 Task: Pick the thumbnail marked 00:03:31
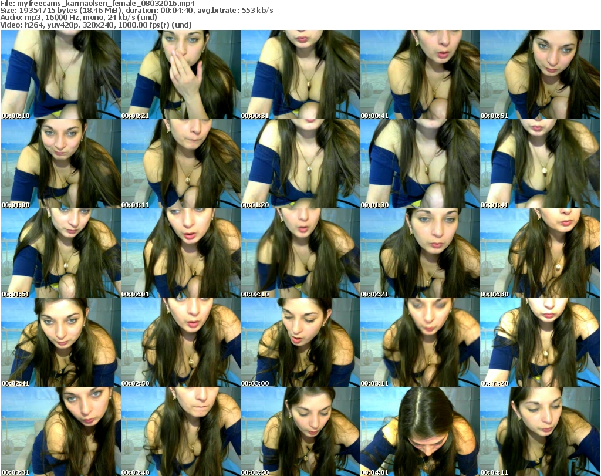click(x=61, y=431)
